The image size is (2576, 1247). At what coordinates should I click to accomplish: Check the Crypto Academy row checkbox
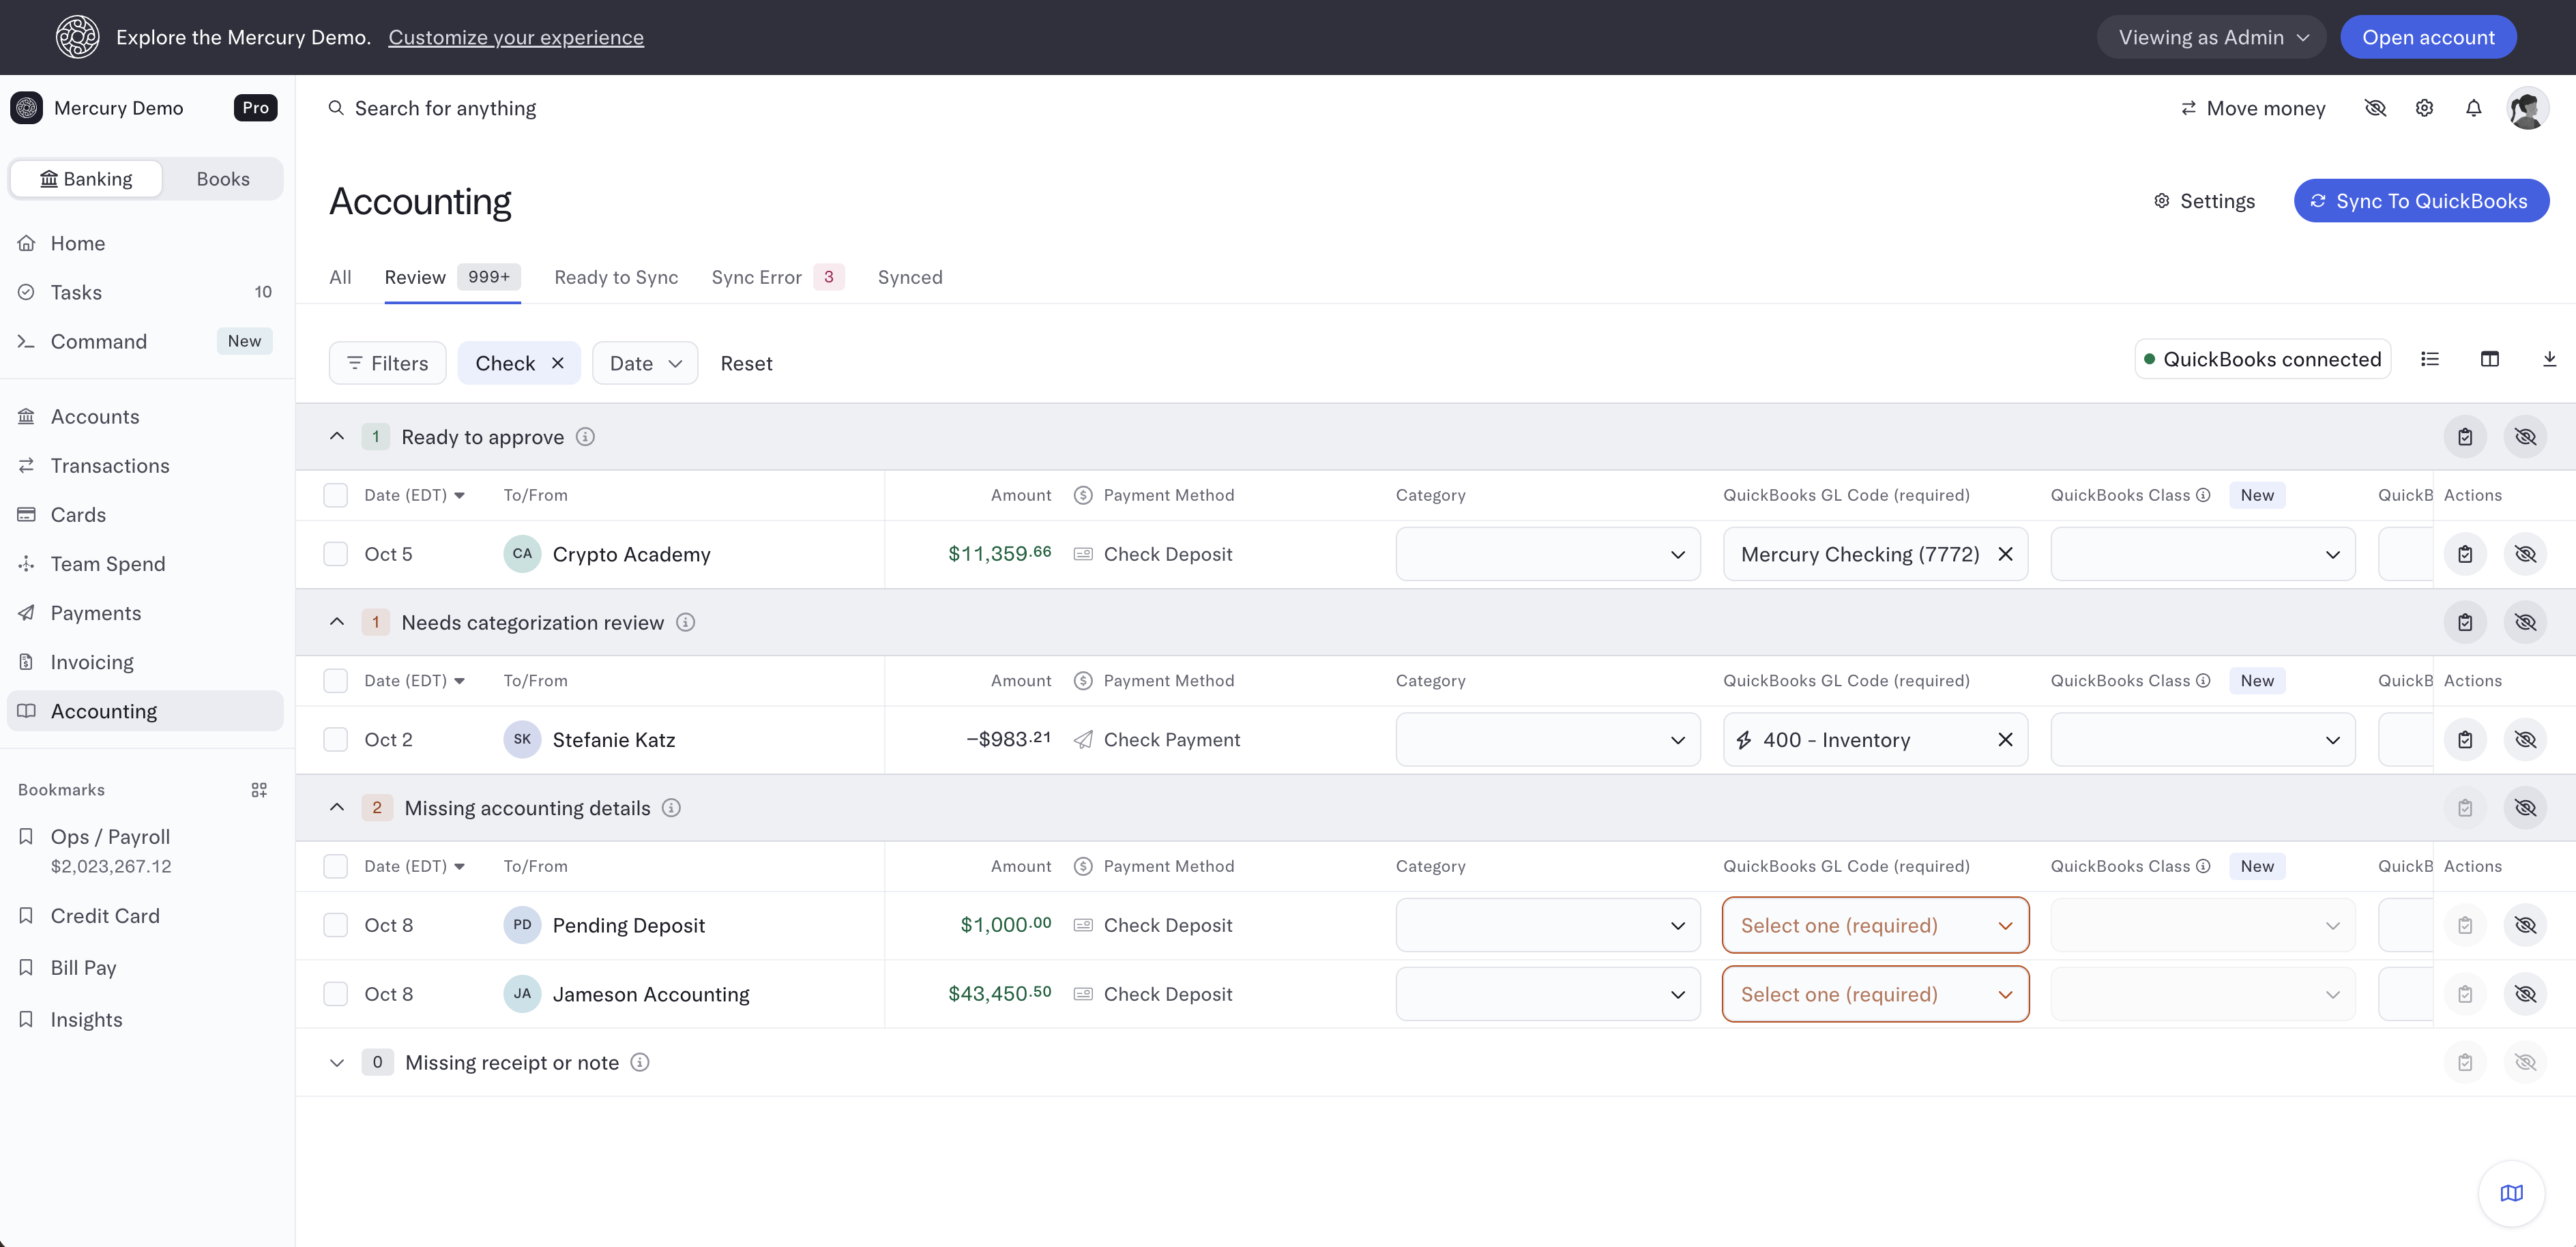[336, 554]
